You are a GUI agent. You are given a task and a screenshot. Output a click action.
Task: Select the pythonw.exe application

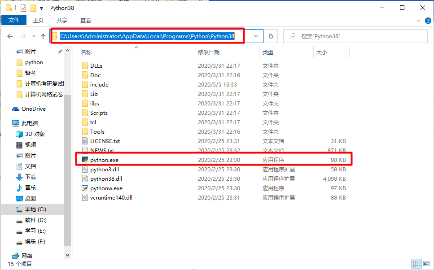[x=106, y=188]
